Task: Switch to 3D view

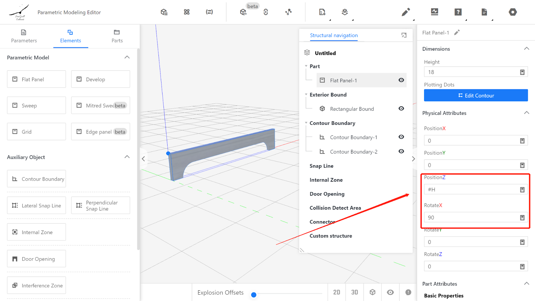Action: (354, 292)
